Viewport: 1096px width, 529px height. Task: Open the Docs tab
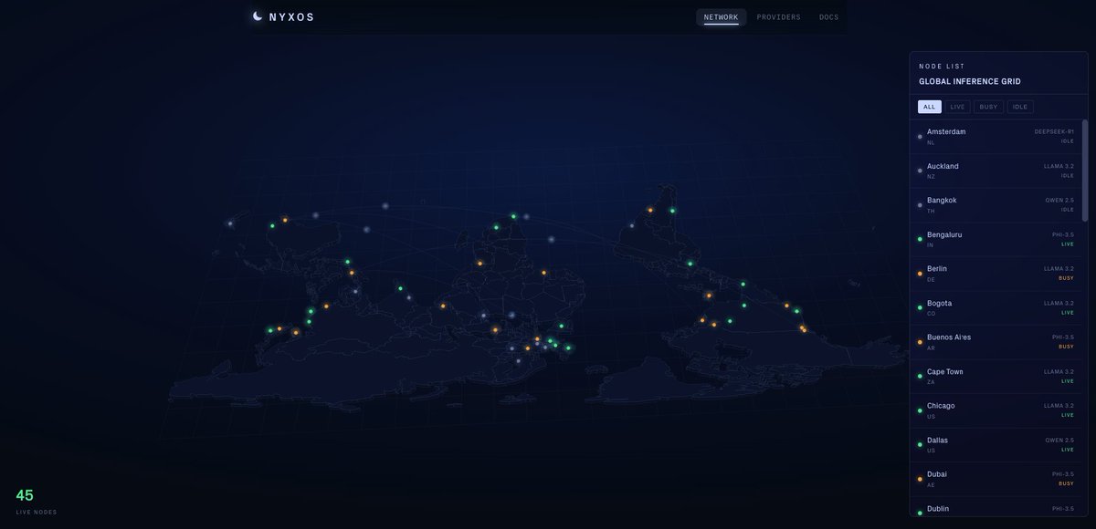point(828,17)
